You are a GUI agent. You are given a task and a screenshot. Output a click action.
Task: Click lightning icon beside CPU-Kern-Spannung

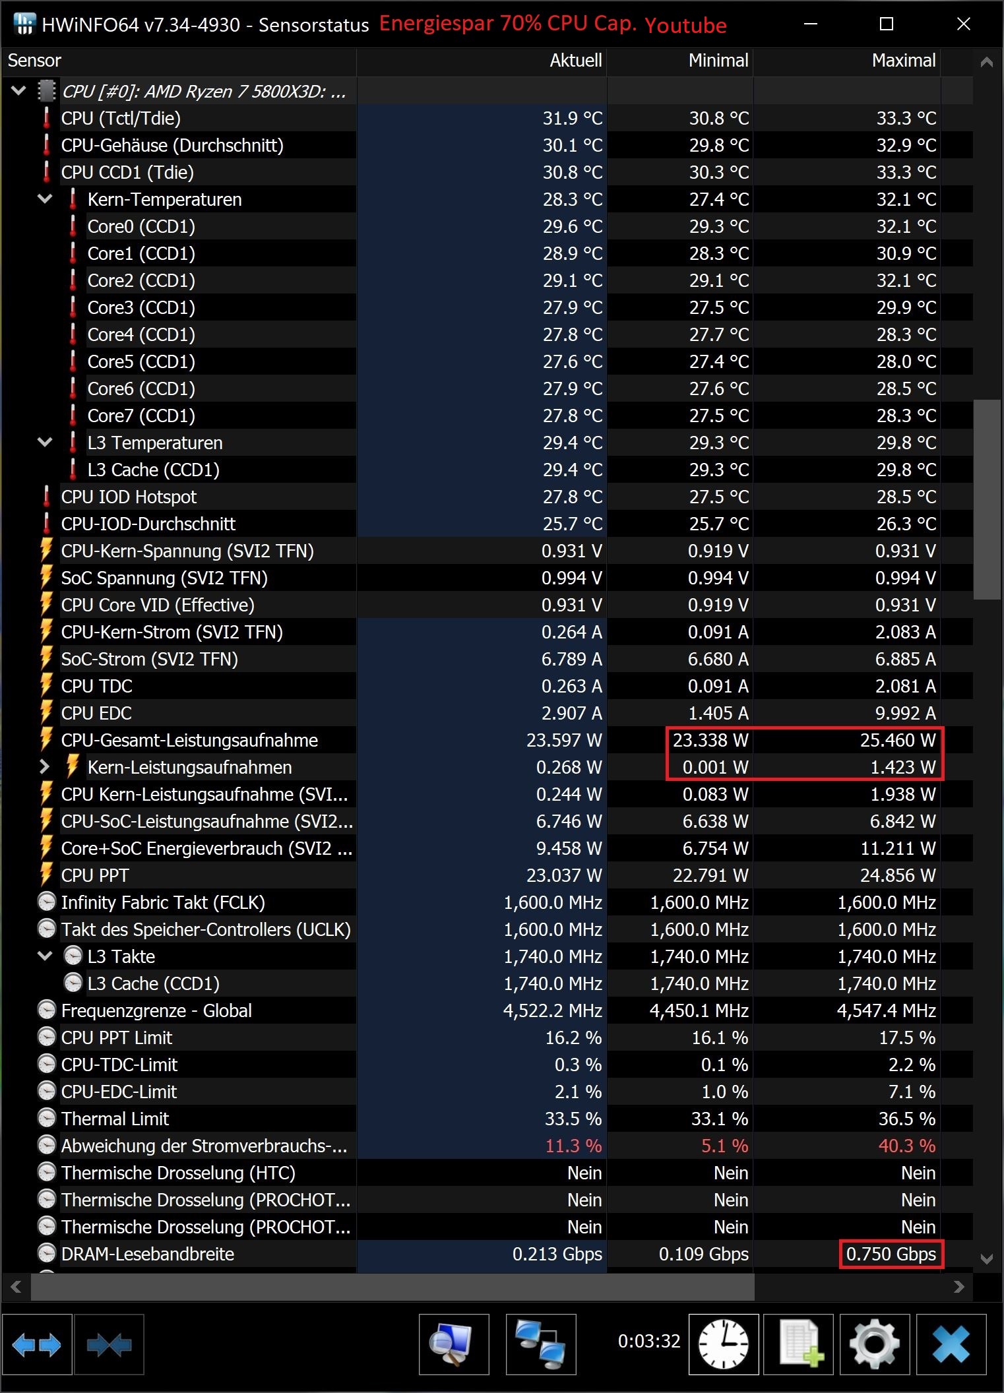(46, 551)
